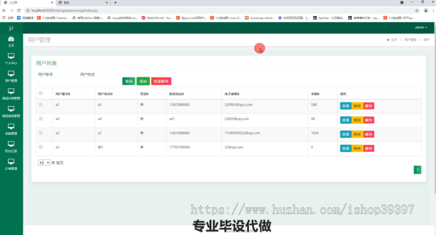Screen dimensions: 436x235
Task: Open 商品分类管理 in the sidebar
Action: [11, 94]
